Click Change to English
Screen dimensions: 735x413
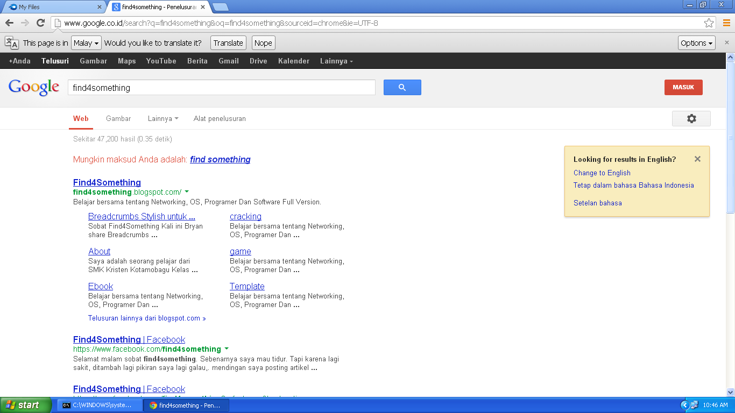(602, 173)
